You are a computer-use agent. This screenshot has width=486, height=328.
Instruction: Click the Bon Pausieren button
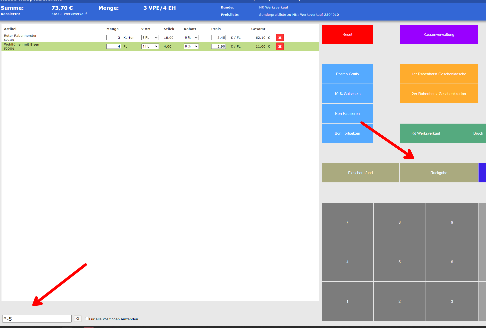point(347,114)
